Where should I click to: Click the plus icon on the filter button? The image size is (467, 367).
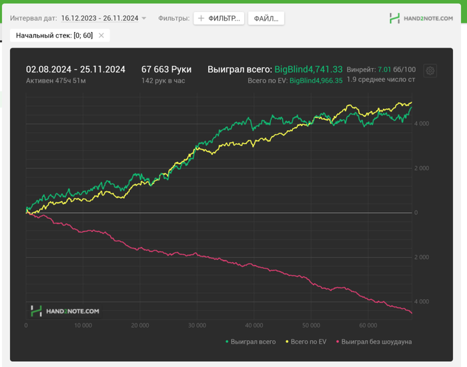[201, 19]
